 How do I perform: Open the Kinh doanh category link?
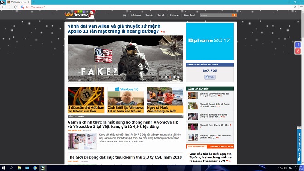tap(73, 161)
